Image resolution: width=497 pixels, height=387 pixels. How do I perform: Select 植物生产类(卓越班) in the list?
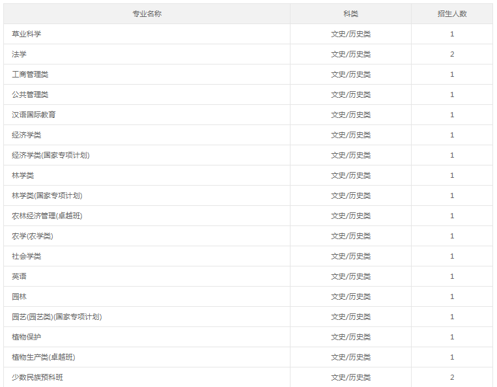(44, 357)
